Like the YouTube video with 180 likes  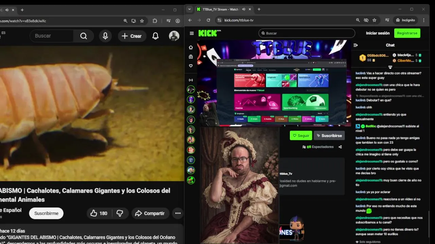(x=99, y=213)
